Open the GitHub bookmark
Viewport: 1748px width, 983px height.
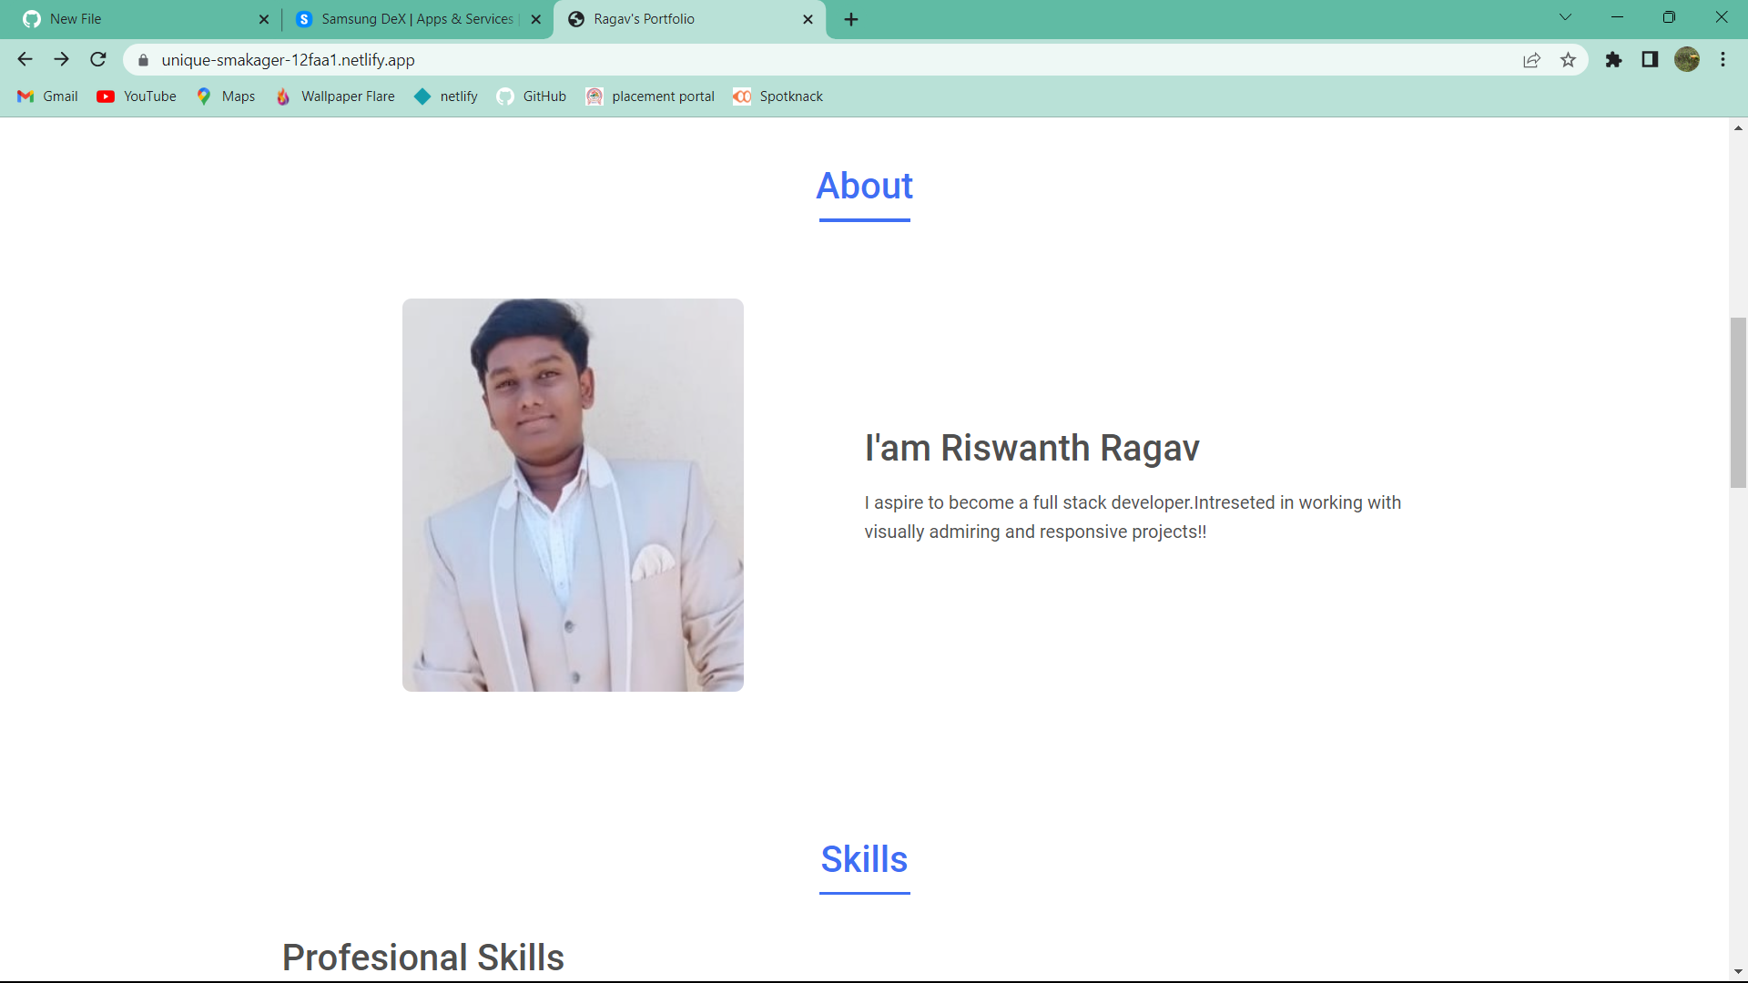tap(532, 96)
